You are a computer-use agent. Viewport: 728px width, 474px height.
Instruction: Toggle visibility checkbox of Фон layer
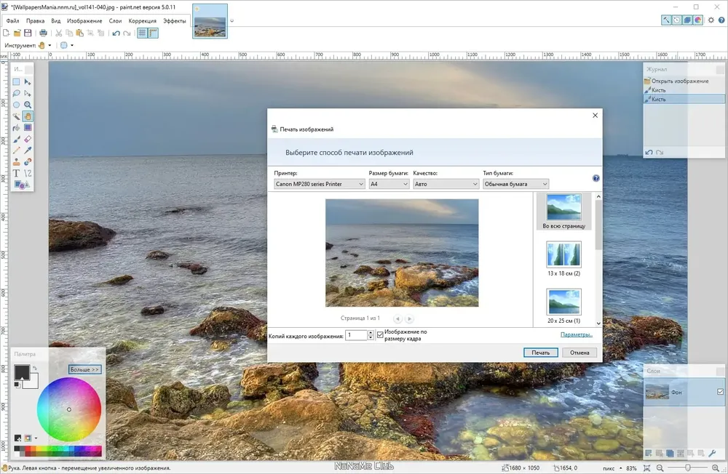tap(720, 392)
